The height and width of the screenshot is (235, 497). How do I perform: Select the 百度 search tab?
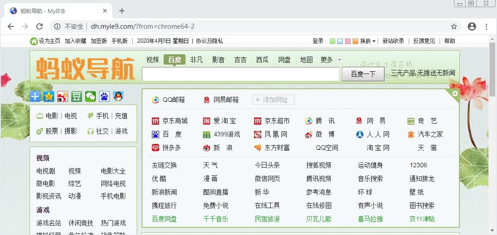tap(174, 60)
